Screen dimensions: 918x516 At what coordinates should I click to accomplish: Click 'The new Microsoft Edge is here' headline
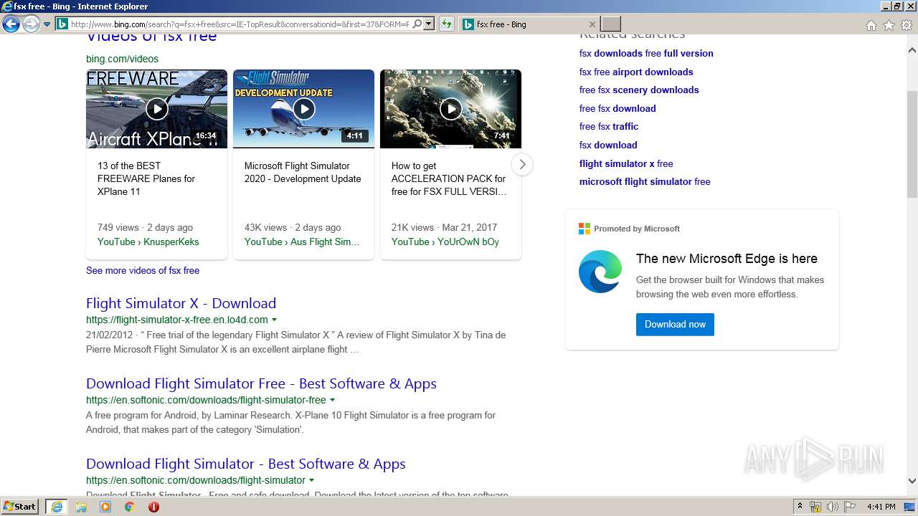click(727, 259)
